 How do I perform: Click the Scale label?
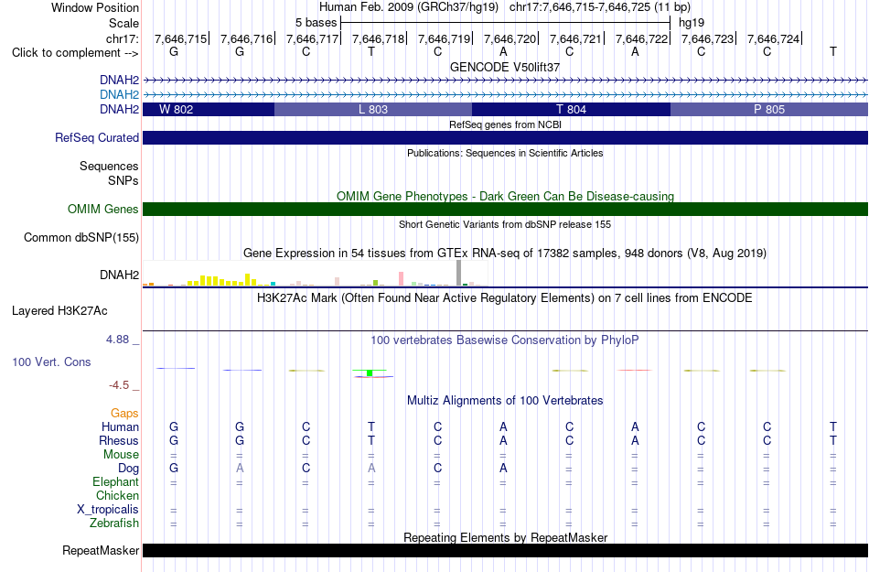coord(124,23)
